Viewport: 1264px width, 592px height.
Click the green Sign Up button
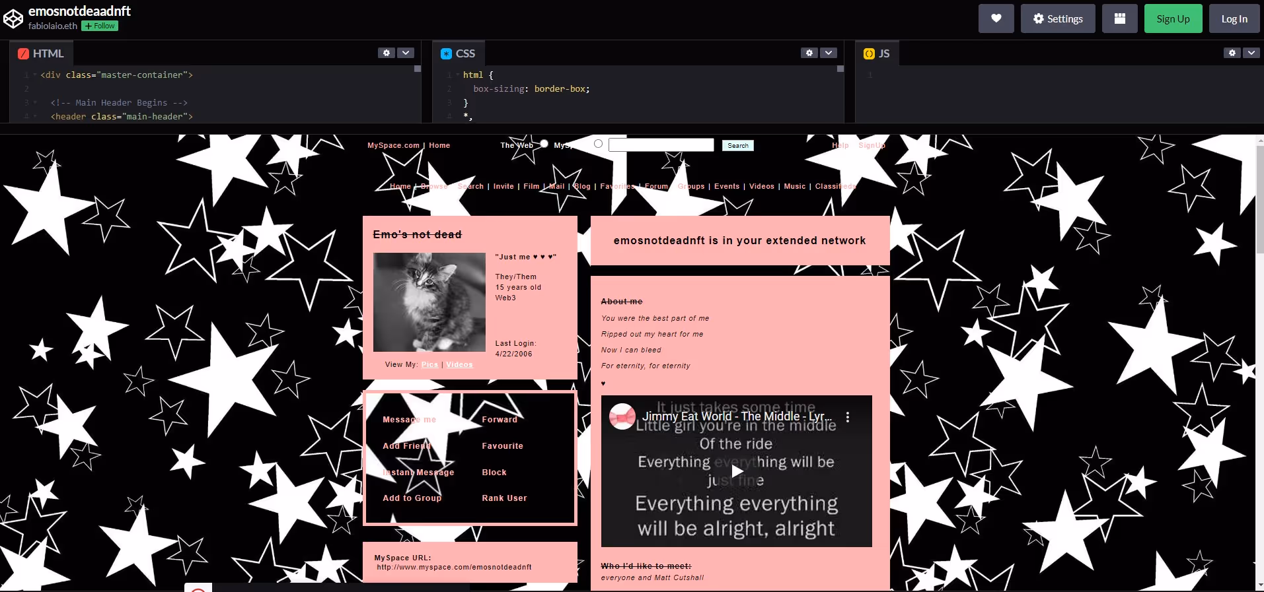tap(1173, 18)
